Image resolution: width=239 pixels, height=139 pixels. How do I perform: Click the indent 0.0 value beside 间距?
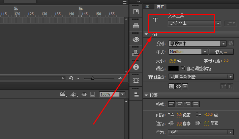(179, 115)
